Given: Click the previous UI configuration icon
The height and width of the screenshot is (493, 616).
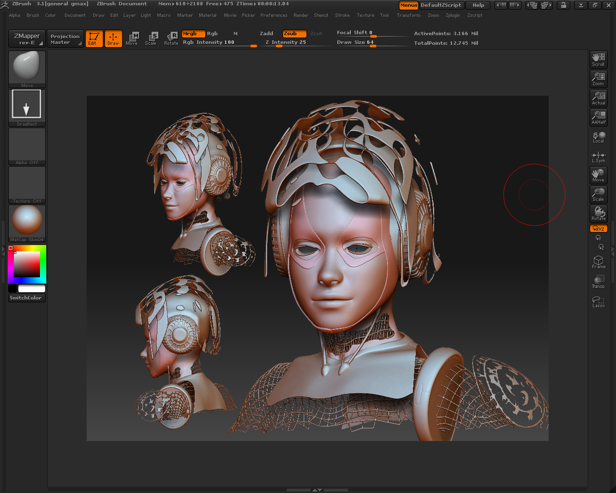Looking at the screenshot, I should [532, 5].
